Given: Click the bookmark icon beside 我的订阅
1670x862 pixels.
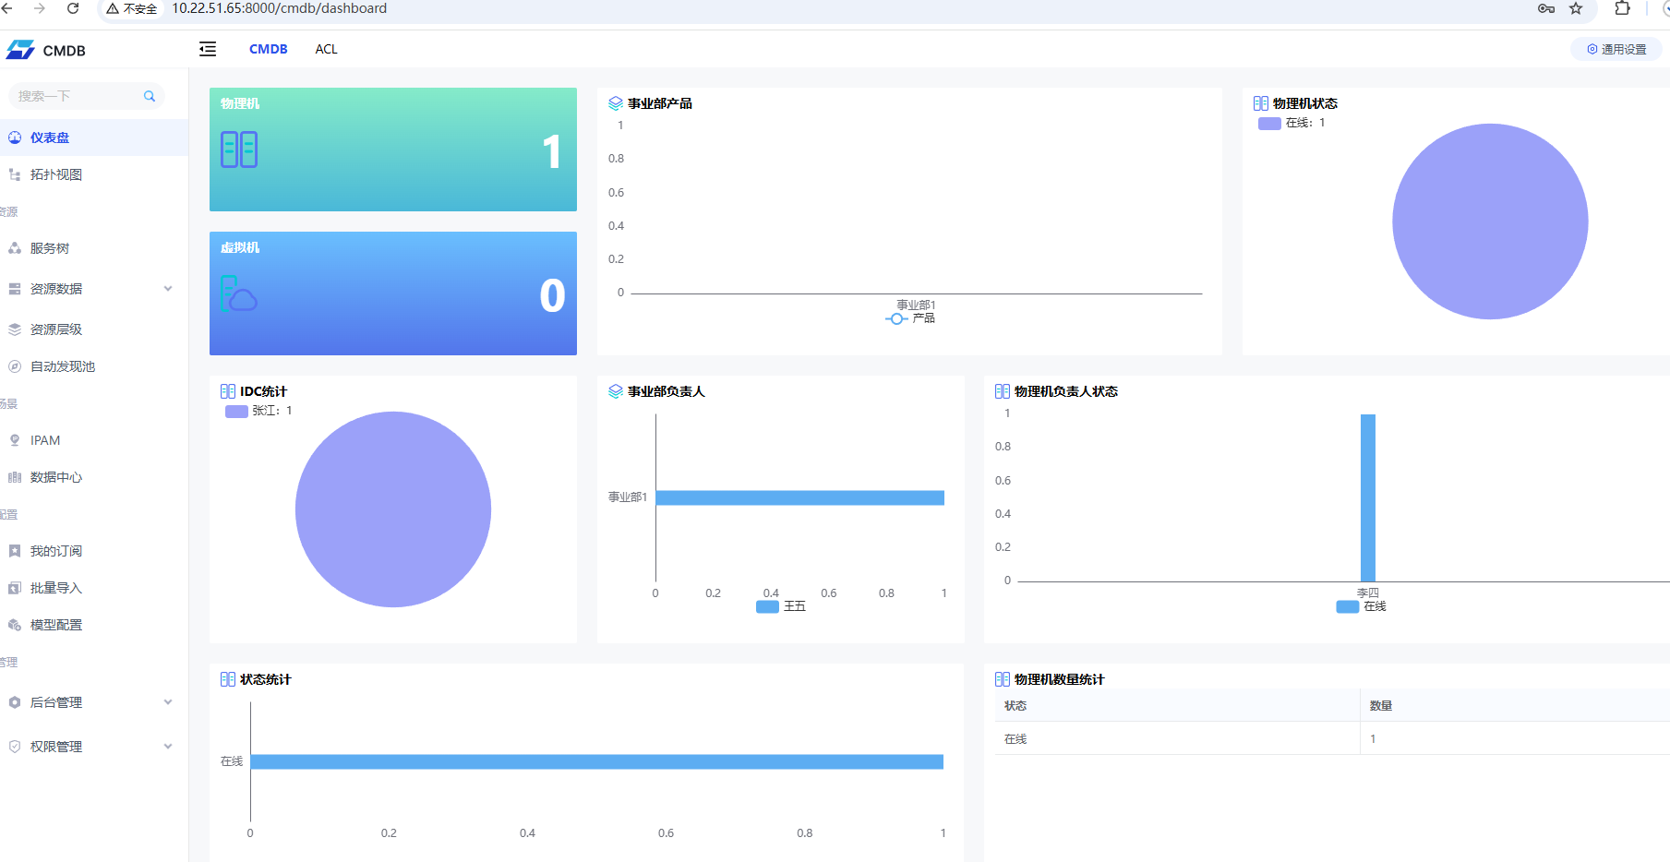Looking at the screenshot, I should click(x=15, y=551).
